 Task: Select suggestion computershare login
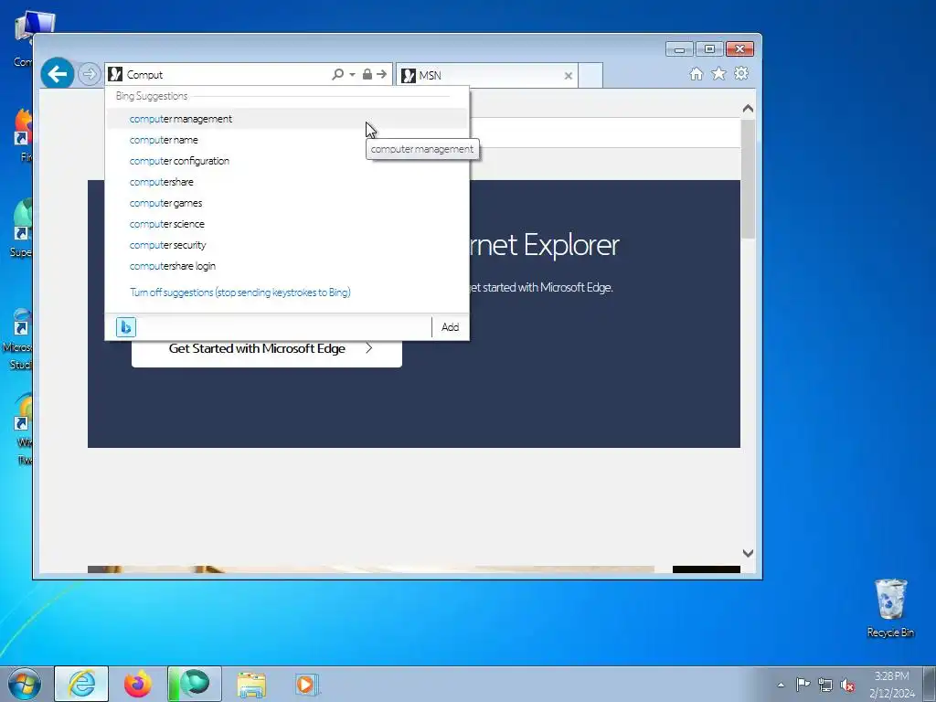click(286, 266)
